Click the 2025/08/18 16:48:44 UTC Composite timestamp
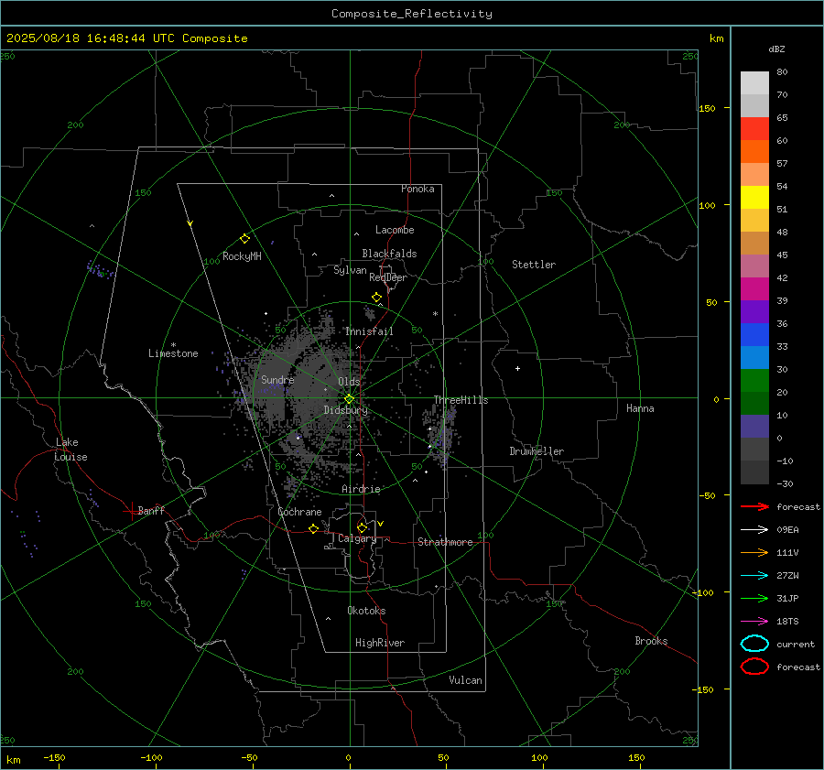Image resolution: width=824 pixels, height=770 pixels. [126, 38]
